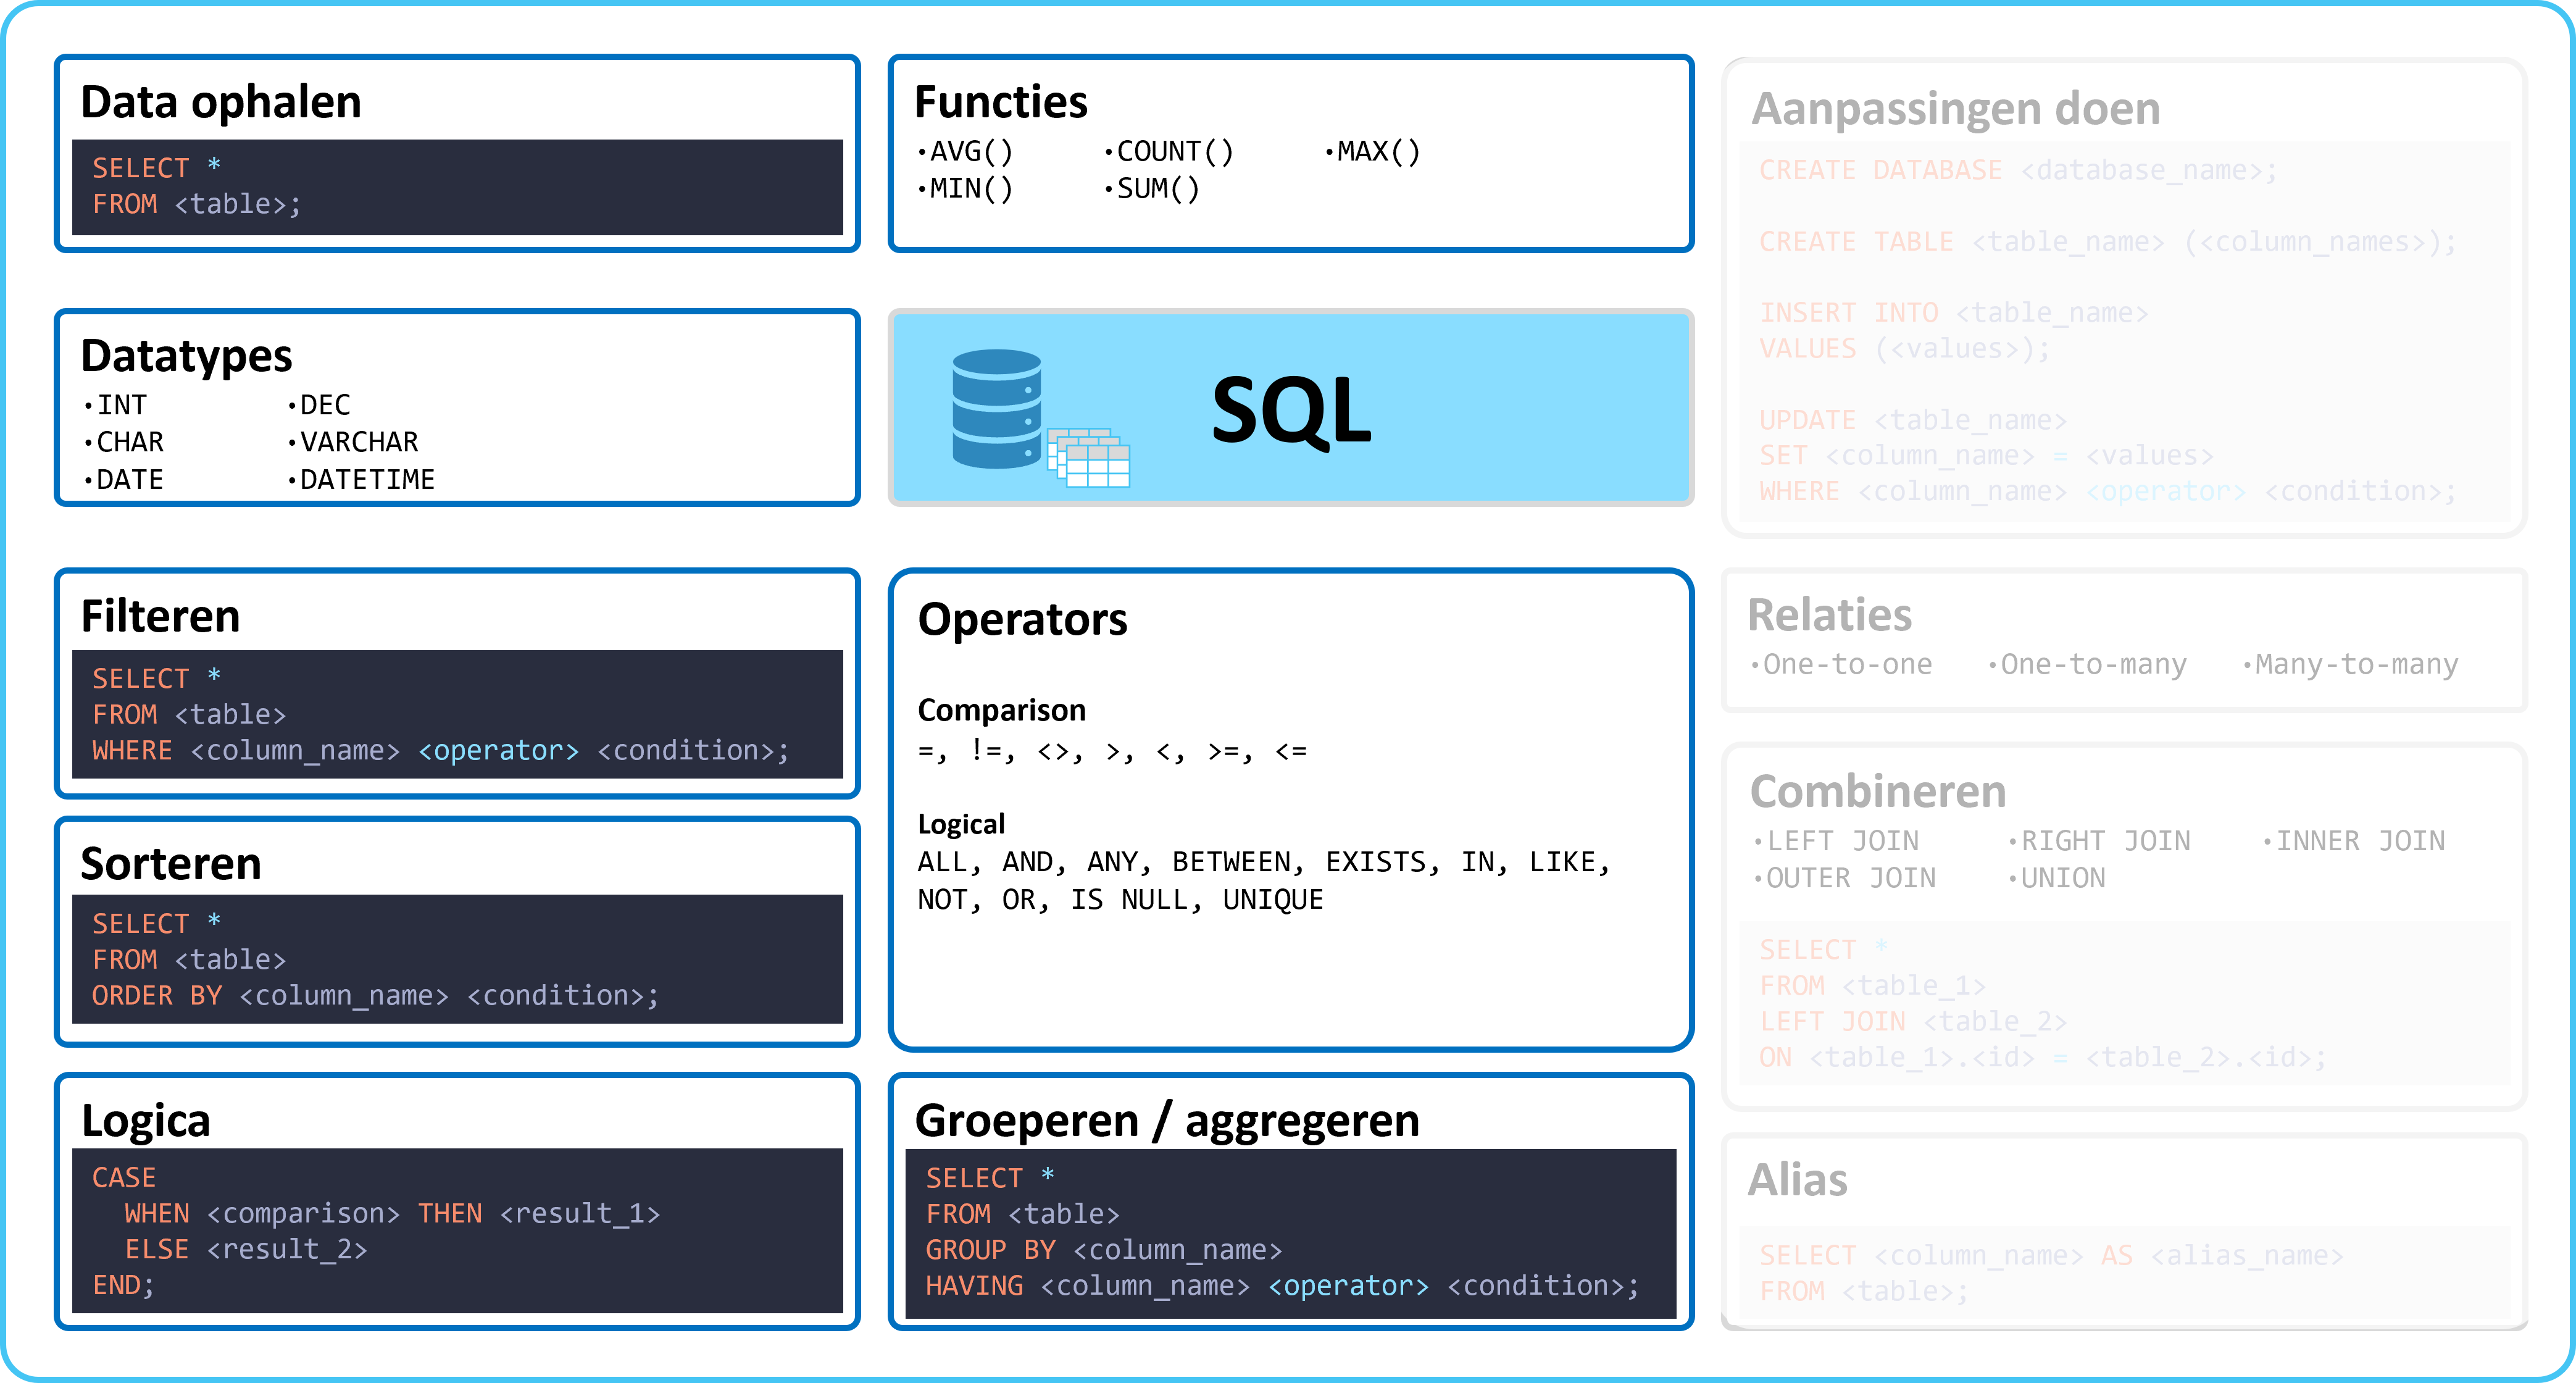The image size is (2576, 1383).
Task: Click the CASE keyword under Logica
Action: click(124, 1177)
